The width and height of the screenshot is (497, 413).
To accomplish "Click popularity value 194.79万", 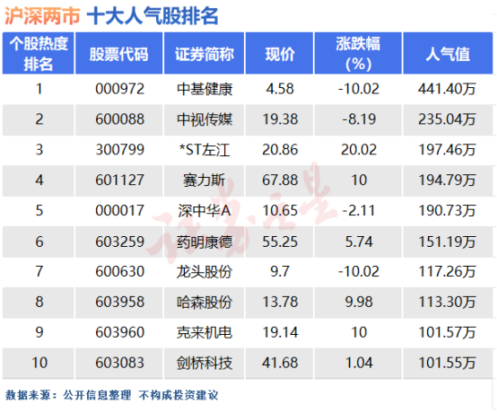I will [x=447, y=180].
